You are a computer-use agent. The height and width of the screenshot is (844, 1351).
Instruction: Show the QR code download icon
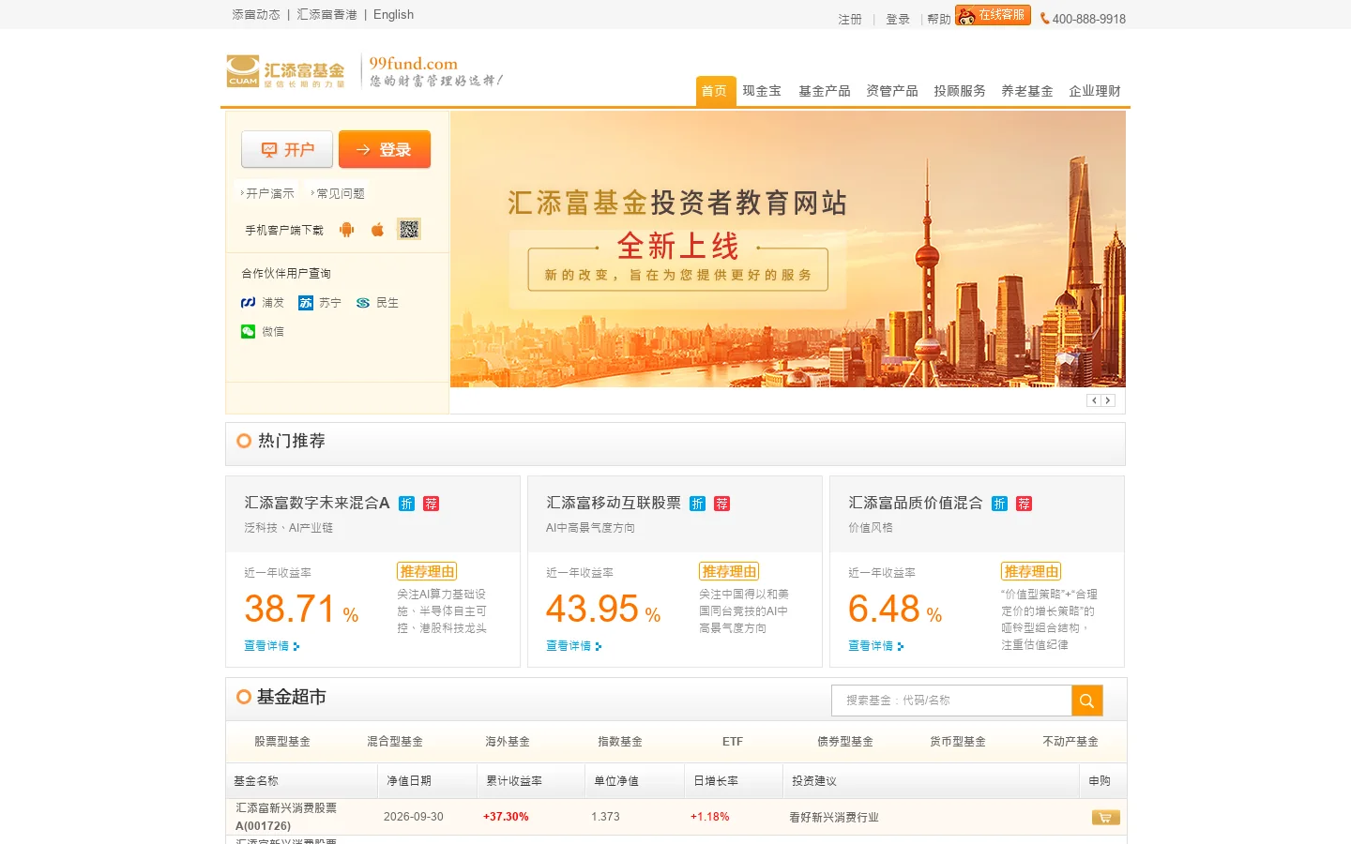tap(409, 229)
